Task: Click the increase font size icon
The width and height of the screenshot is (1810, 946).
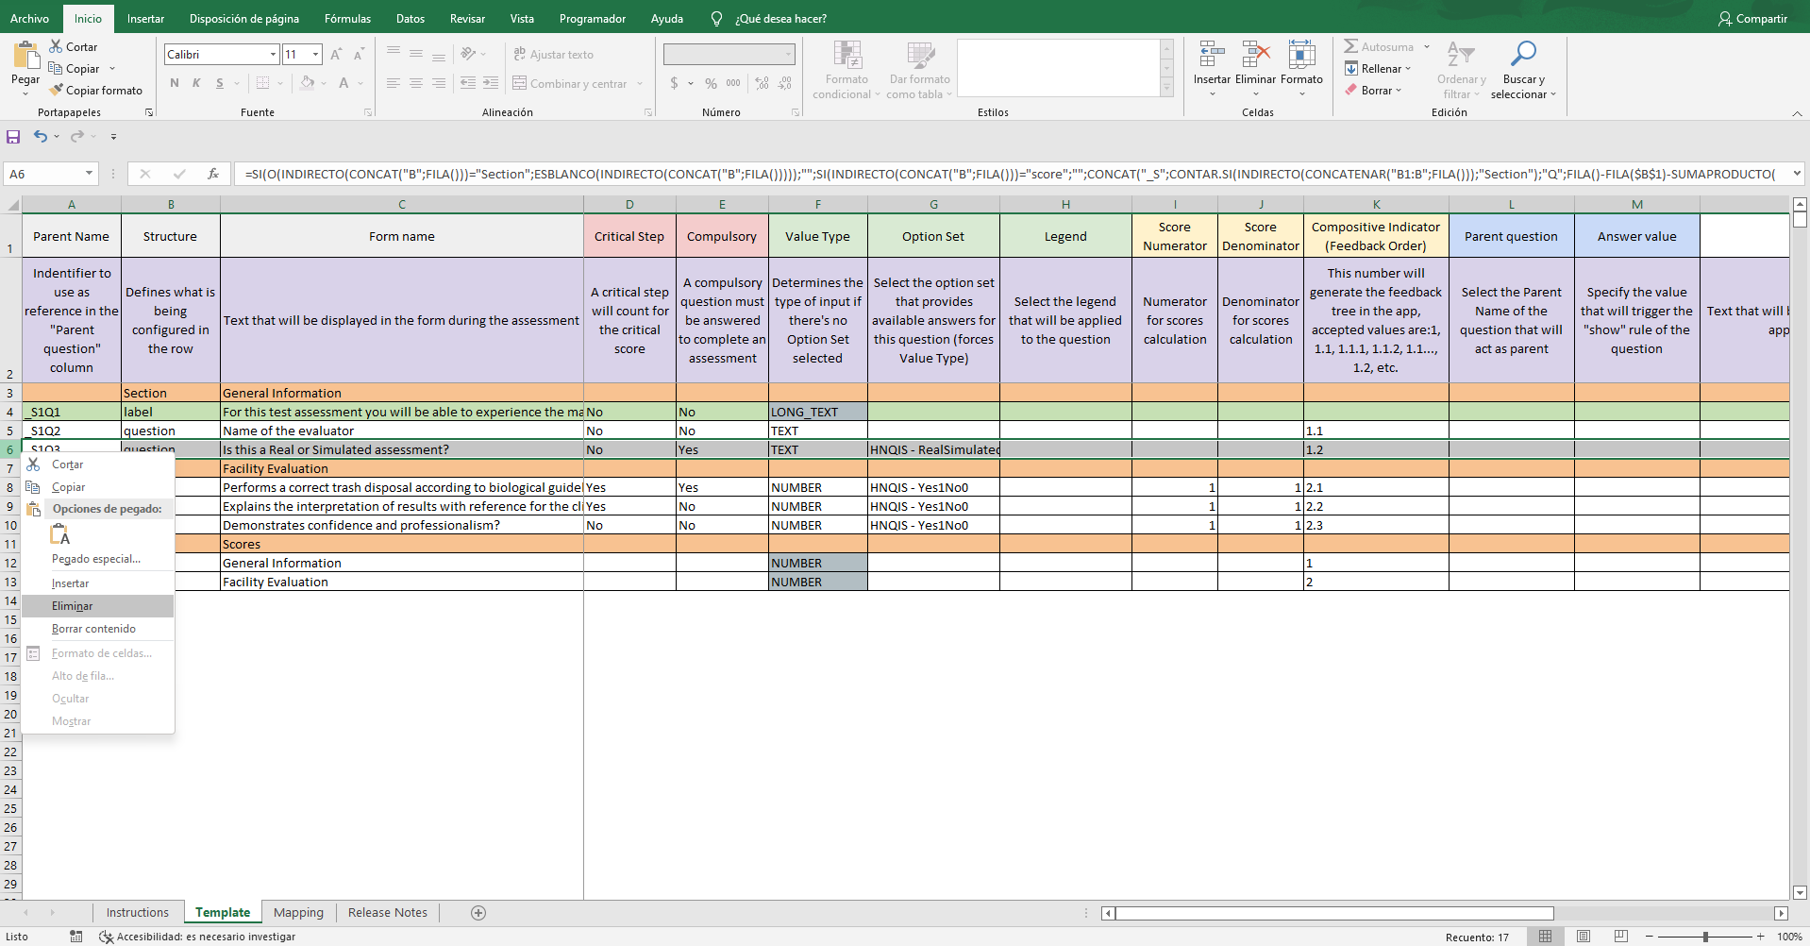Action: point(336,55)
